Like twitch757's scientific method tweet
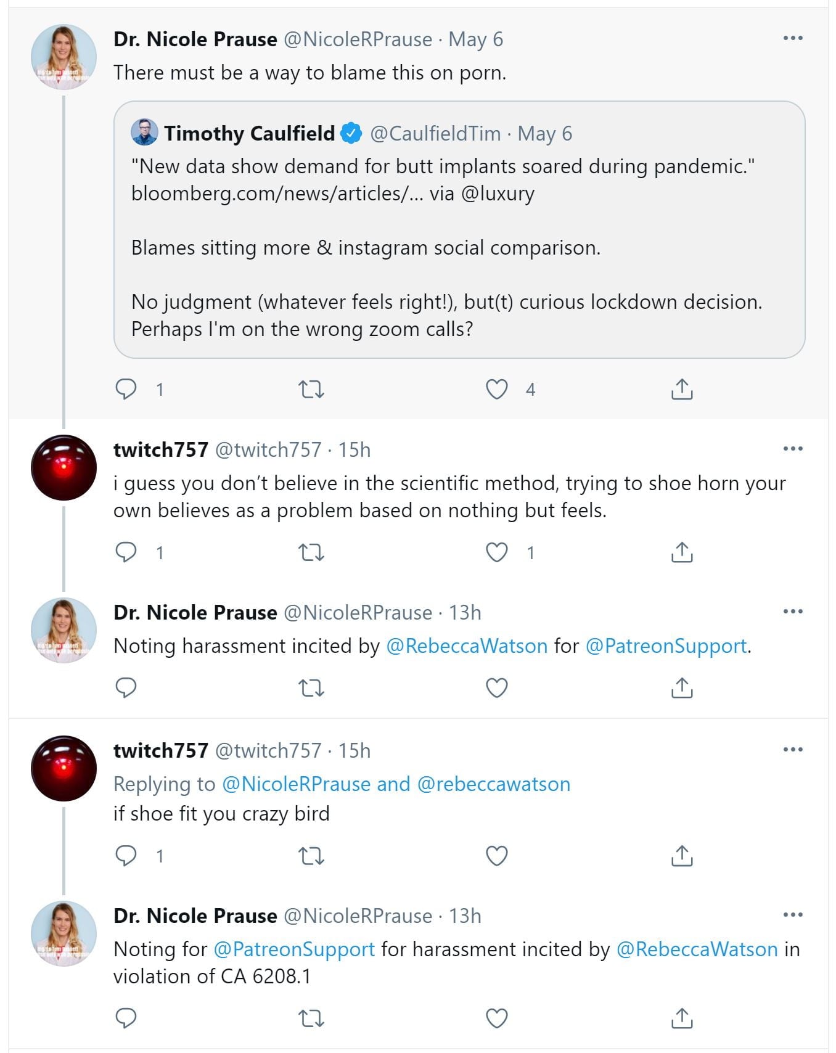This screenshot has width=836, height=1053. [497, 552]
